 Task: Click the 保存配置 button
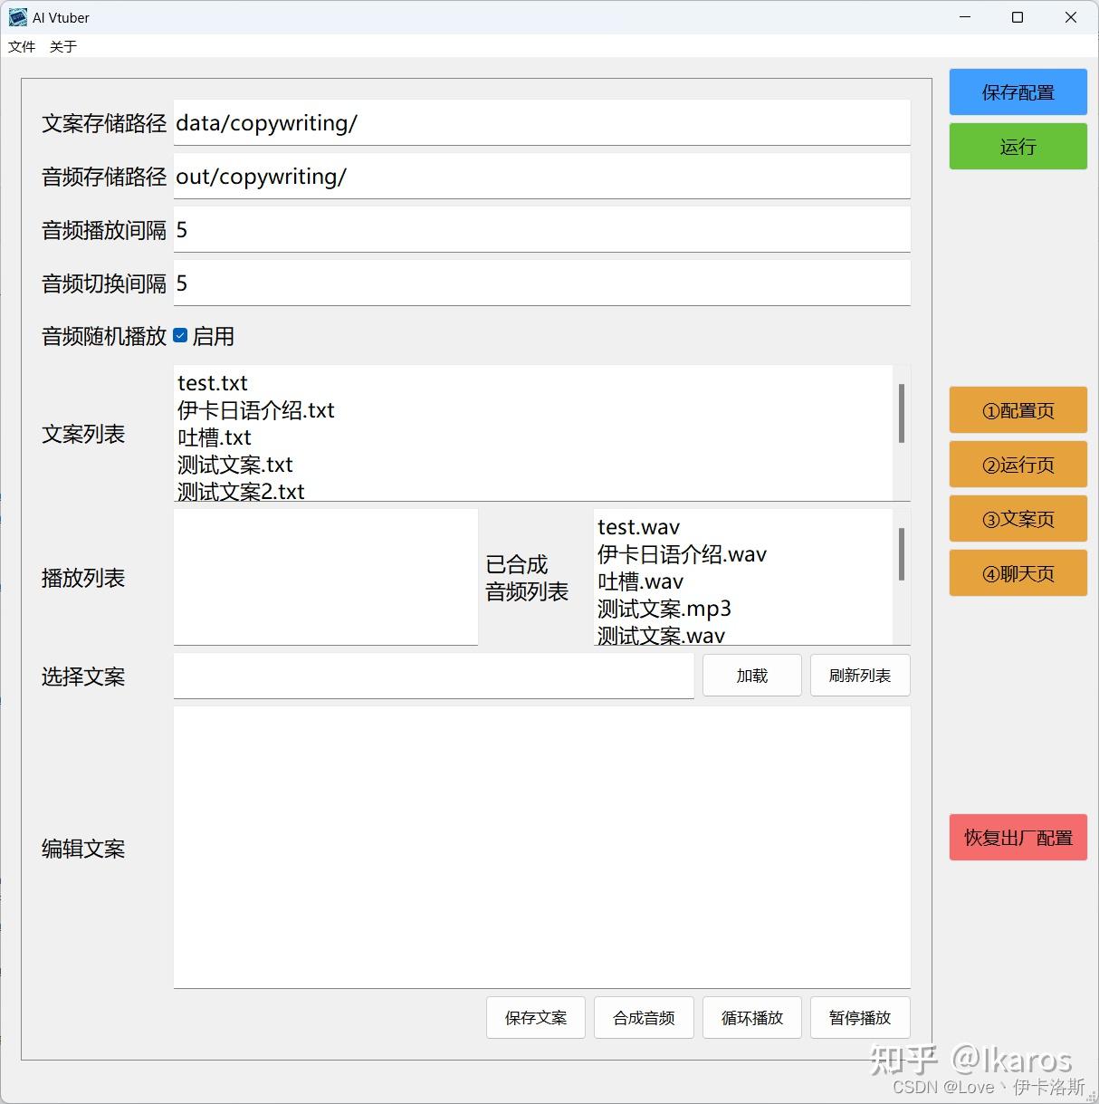tap(1018, 91)
